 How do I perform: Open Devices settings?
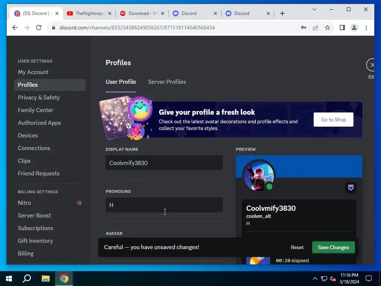click(x=50, y=136)
